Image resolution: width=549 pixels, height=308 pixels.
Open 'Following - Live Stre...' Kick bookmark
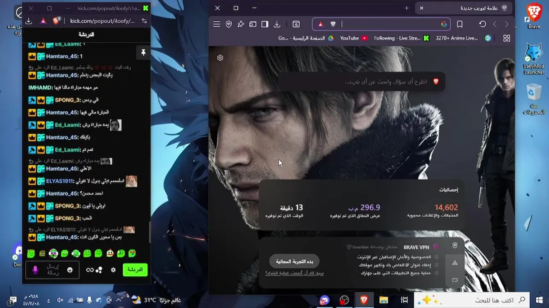point(401,38)
